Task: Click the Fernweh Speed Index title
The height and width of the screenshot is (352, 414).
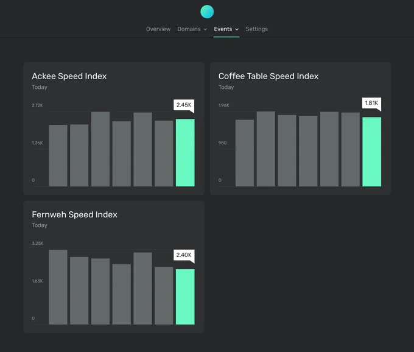Action: (74, 214)
